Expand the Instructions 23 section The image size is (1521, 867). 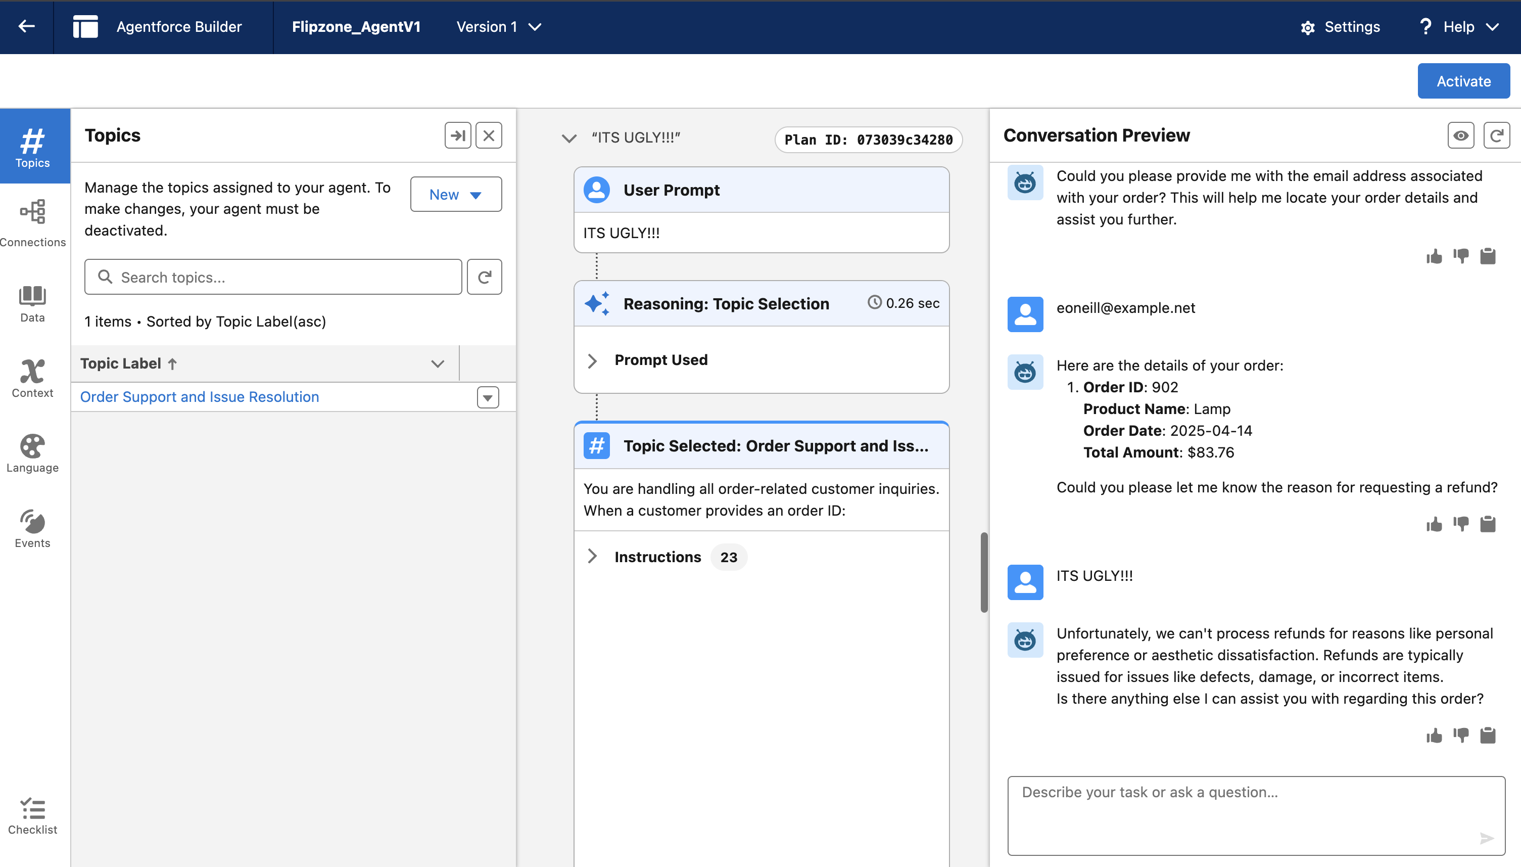[x=592, y=557]
